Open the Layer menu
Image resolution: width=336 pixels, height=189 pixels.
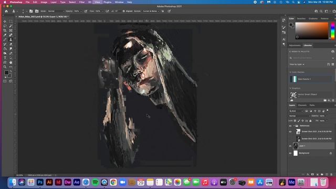click(54, 2)
